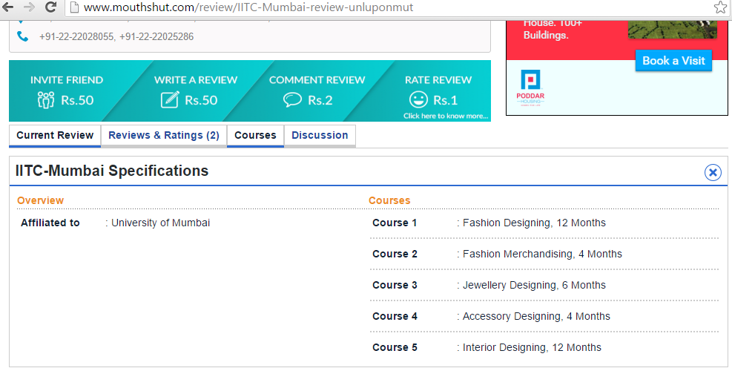The width and height of the screenshot is (732, 368).
Task: Click the Write a Review pencil icon
Action: (170, 99)
